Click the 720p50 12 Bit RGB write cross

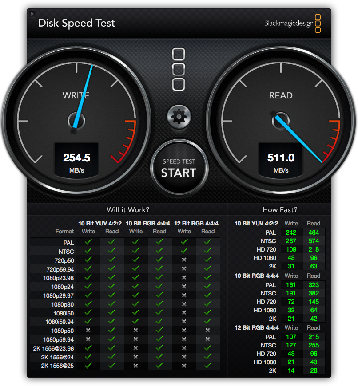coord(184,260)
